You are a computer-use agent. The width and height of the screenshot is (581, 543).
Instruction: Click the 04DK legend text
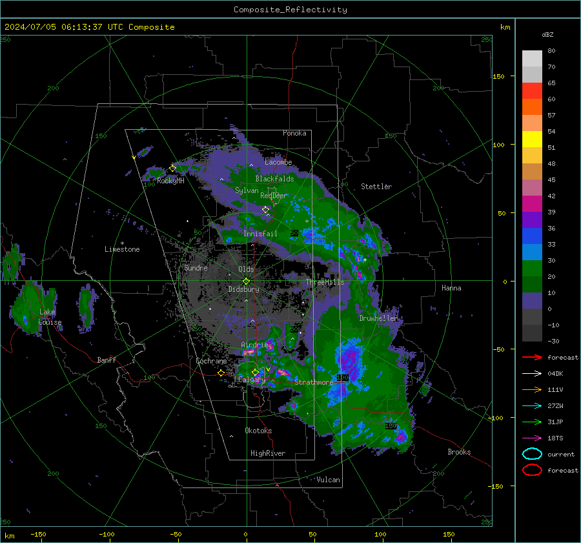click(555, 373)
